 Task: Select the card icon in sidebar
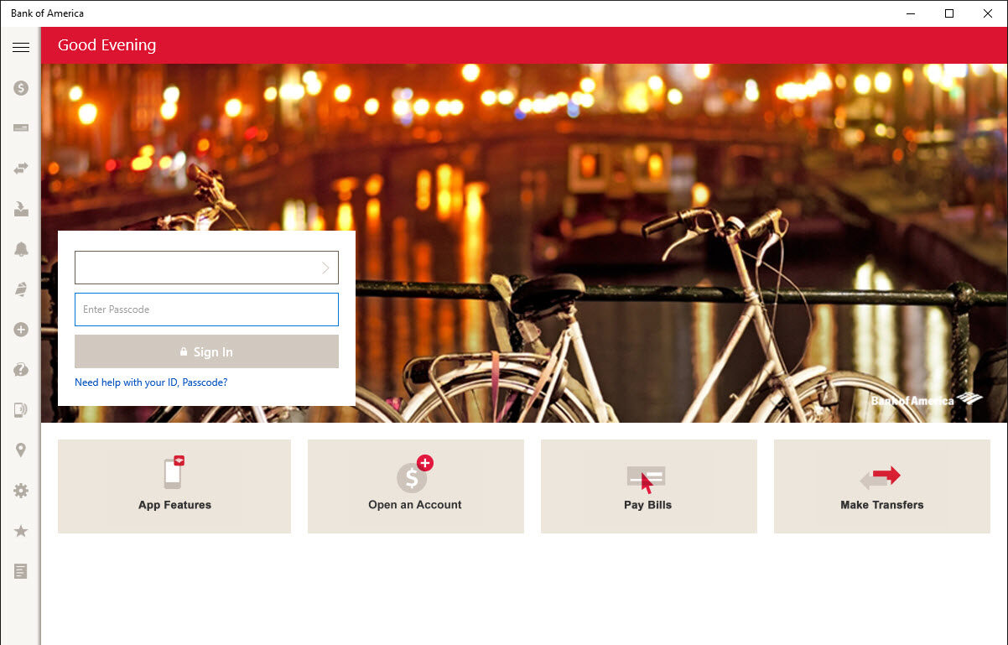pyautogui.click(x=21, y=127)
